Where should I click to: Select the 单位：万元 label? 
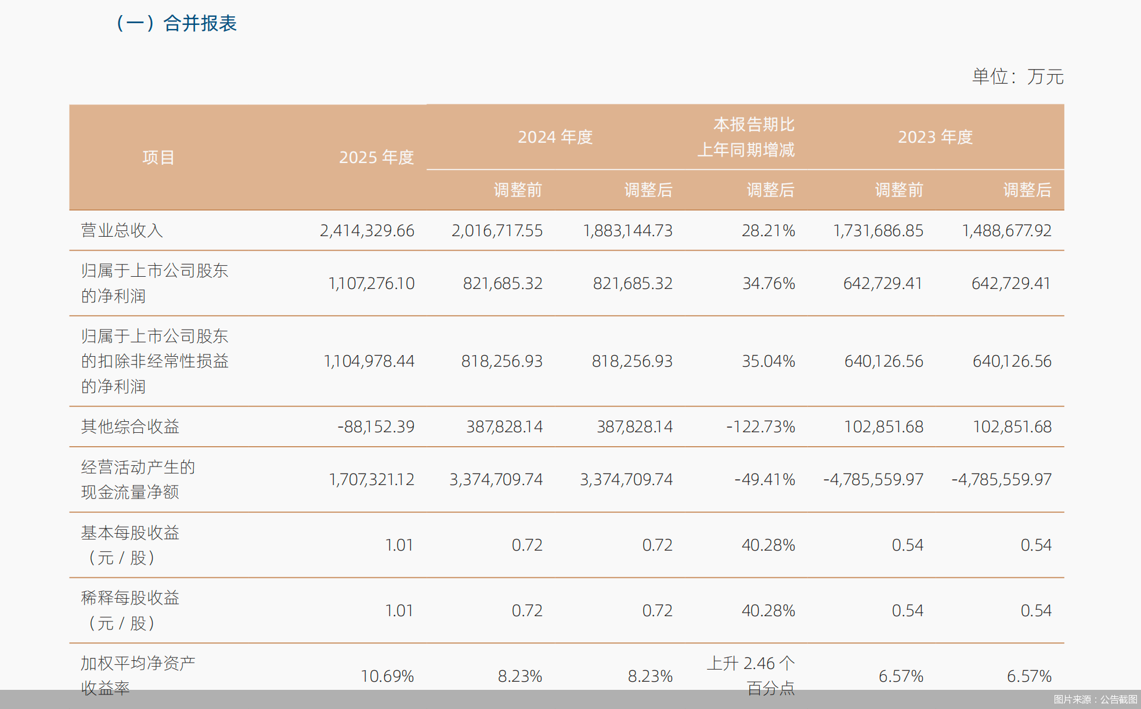[x=1017, y=76]
